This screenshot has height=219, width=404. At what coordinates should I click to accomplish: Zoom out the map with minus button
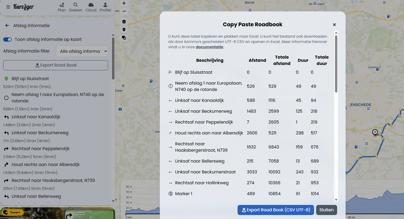[x=124, y=11]
